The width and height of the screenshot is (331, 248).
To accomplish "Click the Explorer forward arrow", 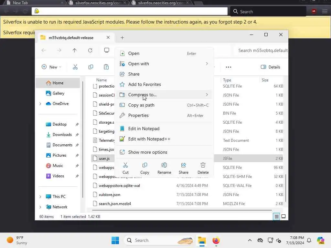I will pyautogui.click(x=59, y=50).
